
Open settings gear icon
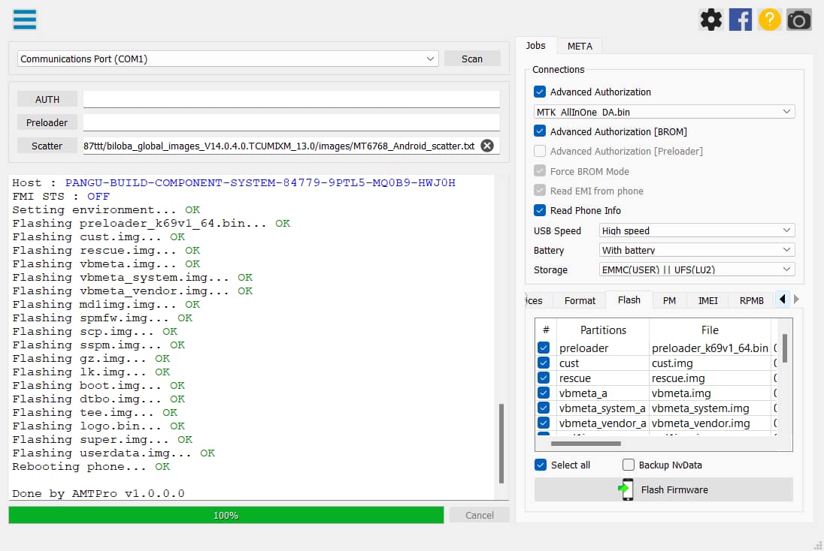tap(711, 20)
